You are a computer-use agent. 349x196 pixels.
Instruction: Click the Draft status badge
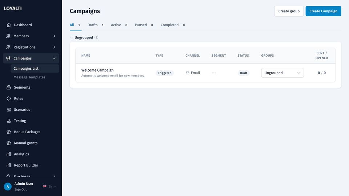coord(244,73)
